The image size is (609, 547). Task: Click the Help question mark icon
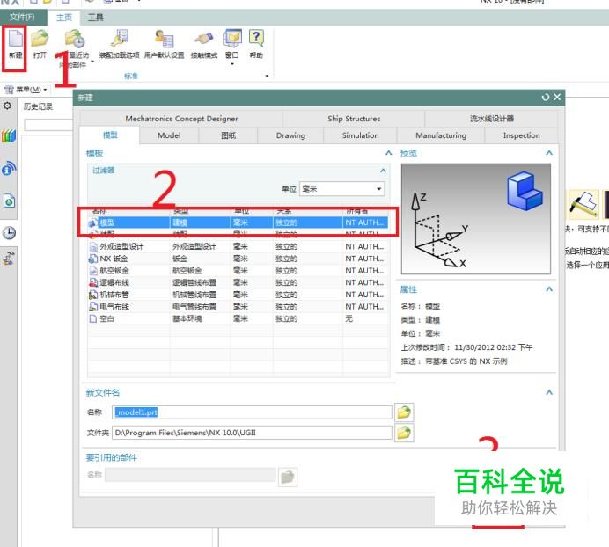coord(256,39)
